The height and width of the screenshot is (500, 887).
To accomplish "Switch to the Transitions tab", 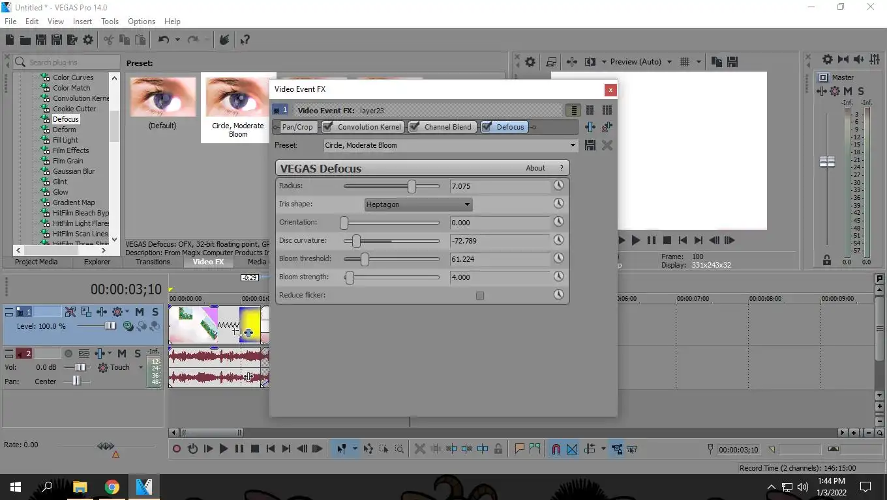I will (x=153, y=262).
